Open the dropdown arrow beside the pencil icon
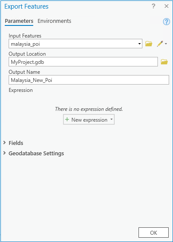173x242 pixels. tap(166, 44)
